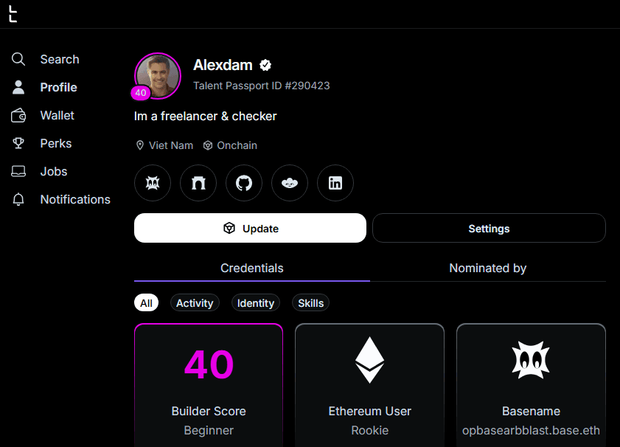This screenshot has width=620, height=447.
Task: Select the Credentials tab
Action: click(x=251, y=268)
